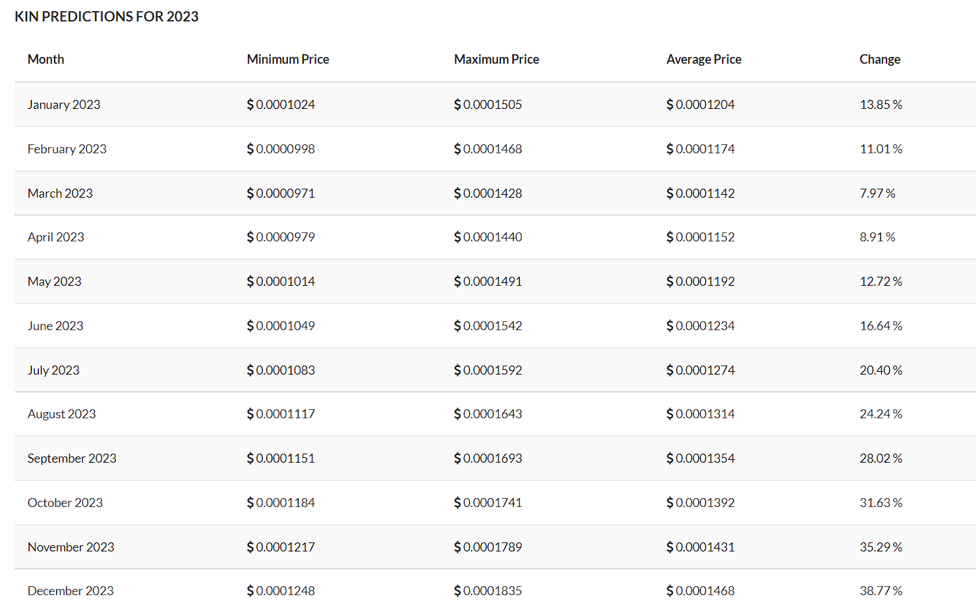Click the August 2023 minimum price cell
The width and height of the screenshot is (976, 600).
[280, 413]
